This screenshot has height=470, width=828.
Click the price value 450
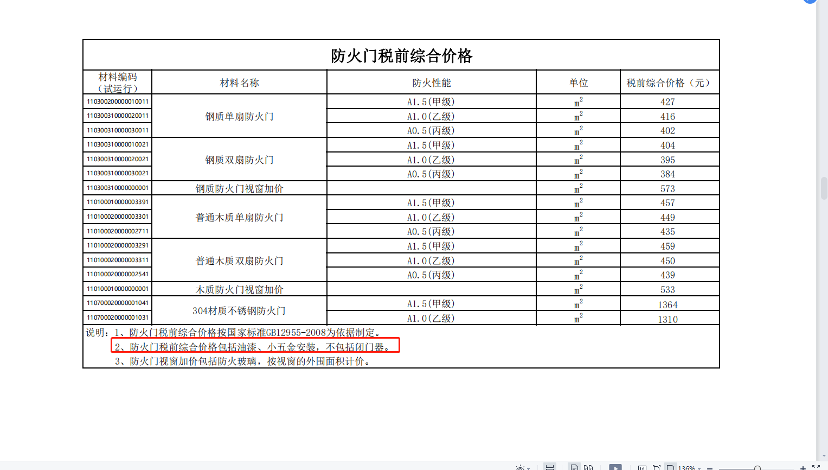pos(667,261)
